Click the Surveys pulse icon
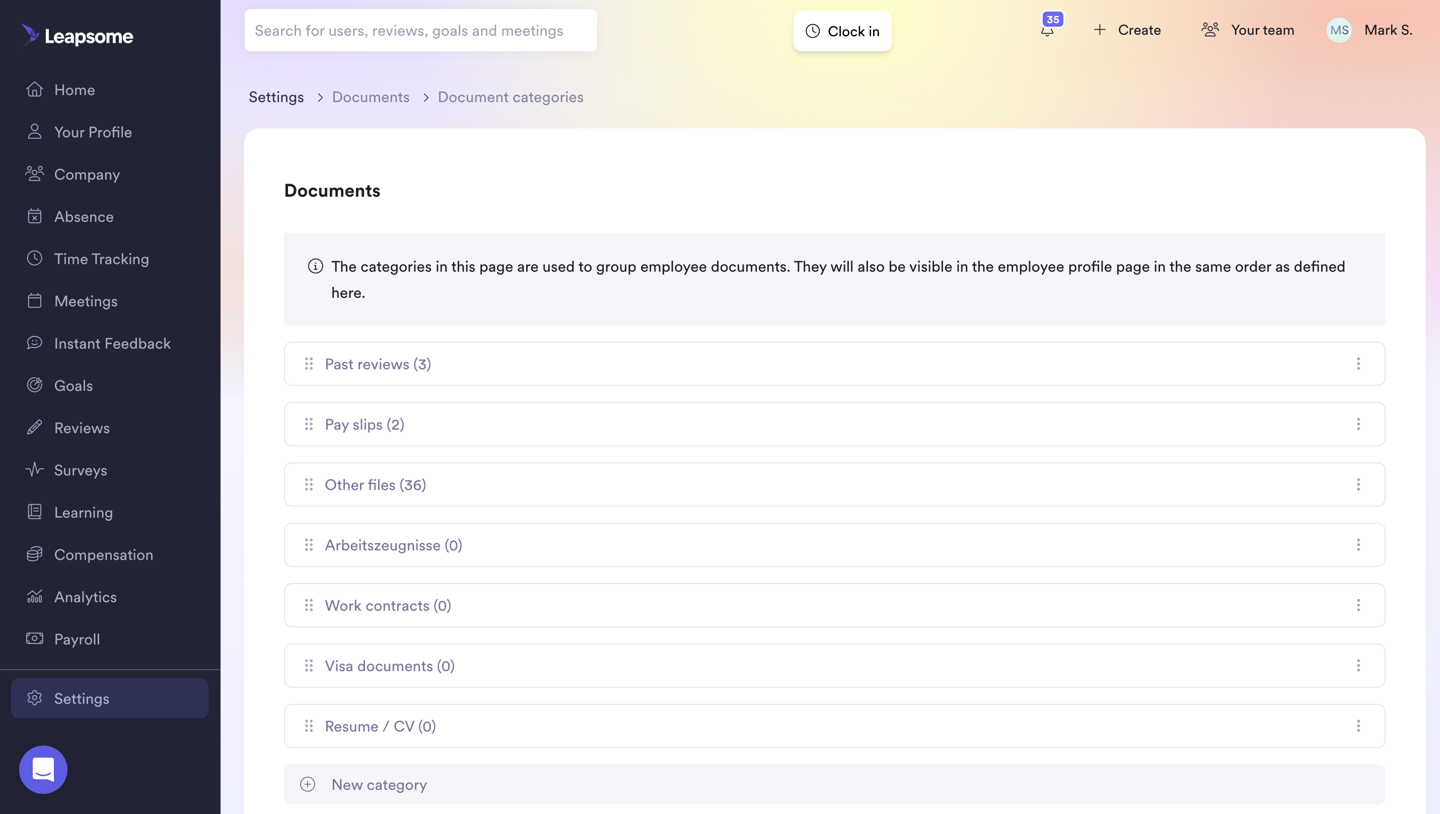This screenshot has height=814, width=1440. tap(35, 469)
